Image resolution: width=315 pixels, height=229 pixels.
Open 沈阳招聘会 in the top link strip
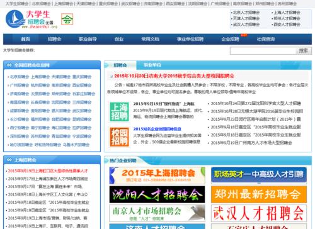tap(198, 4)
